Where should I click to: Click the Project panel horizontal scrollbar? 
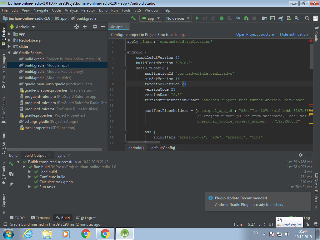54,149
